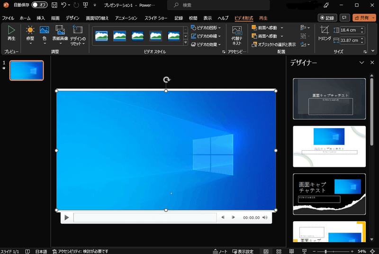Switch to スライド ショー tab
Screen dimensions: 379x254
(156, 18)
